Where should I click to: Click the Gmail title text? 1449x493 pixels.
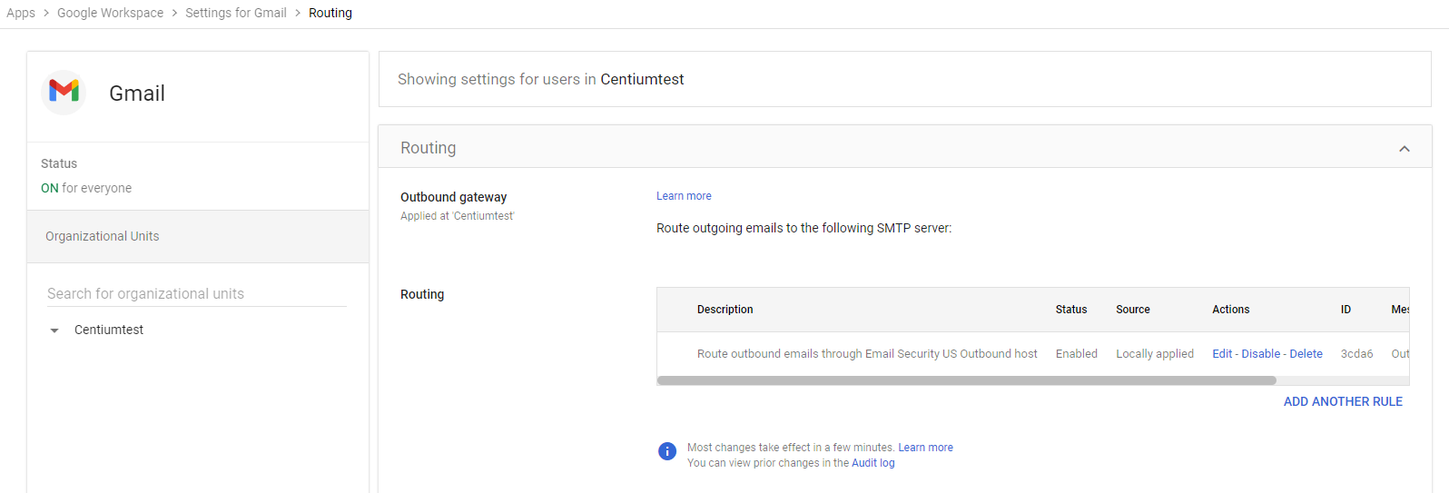137,94
